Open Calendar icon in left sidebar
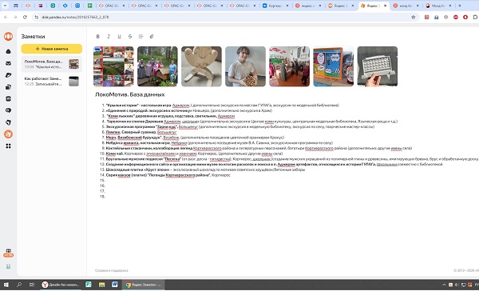This screenshot has width=479, height=291. pos(8,98)
